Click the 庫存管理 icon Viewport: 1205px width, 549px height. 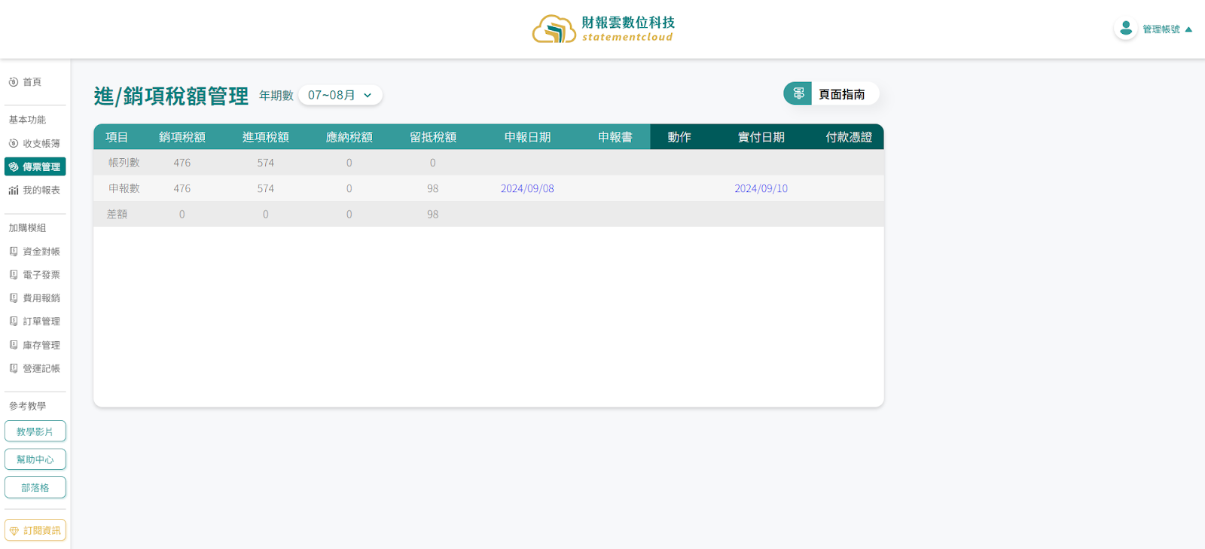(14, 345)
